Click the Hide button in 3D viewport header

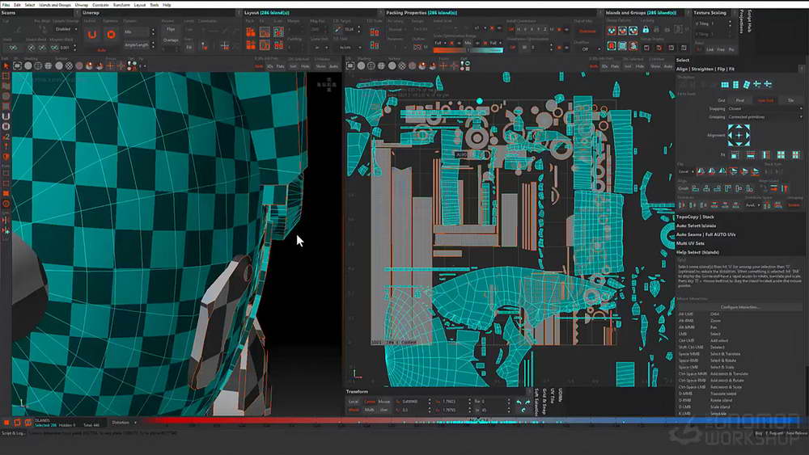coord(306,66)
